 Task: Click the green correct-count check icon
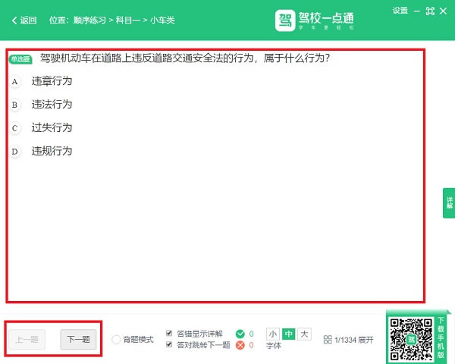tap(240, 334)
